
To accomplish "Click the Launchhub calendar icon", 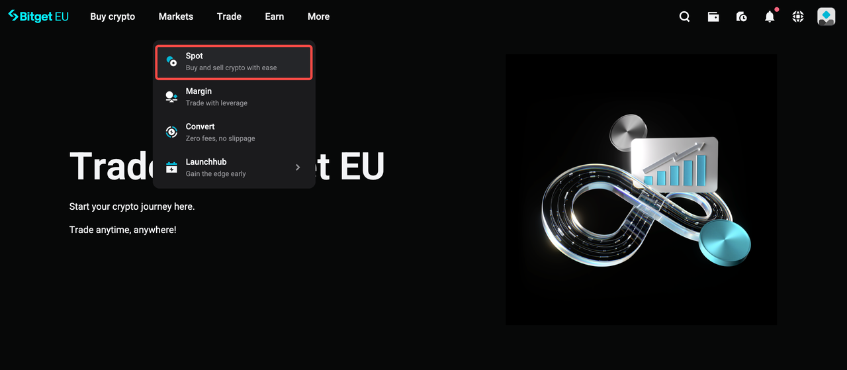I will 171,167.
